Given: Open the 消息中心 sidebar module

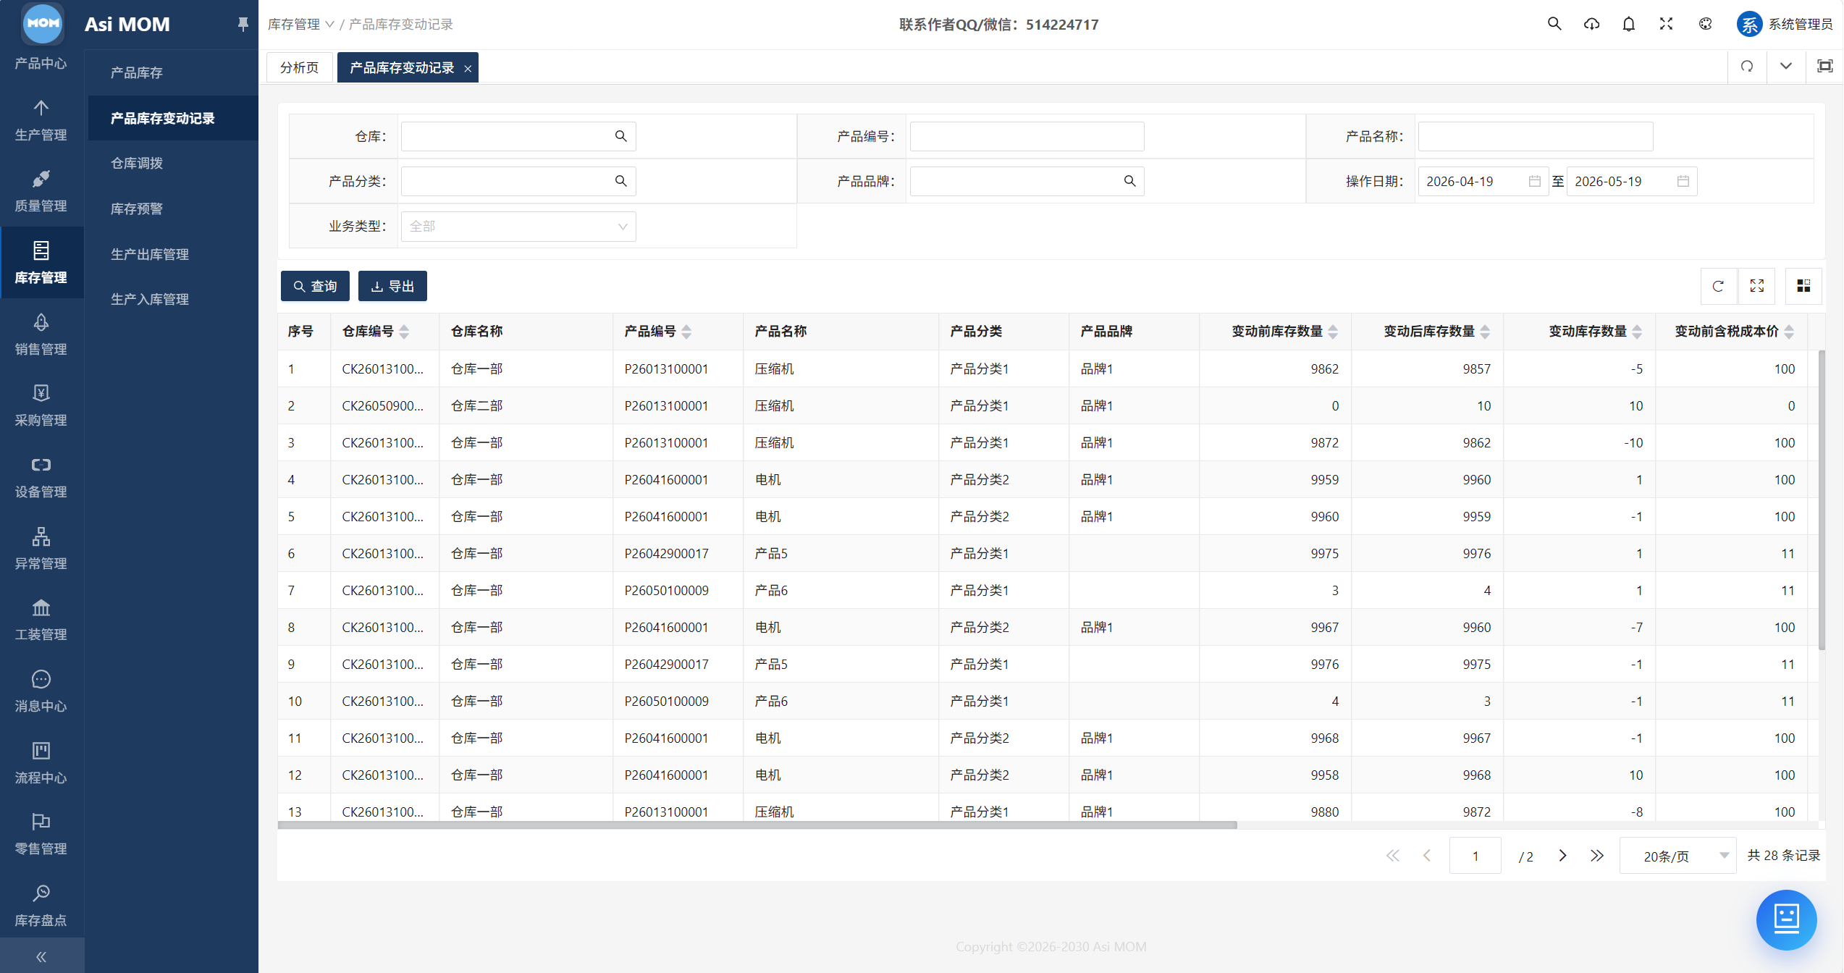Looking at the screenshot, I should [x=41, y=691].
